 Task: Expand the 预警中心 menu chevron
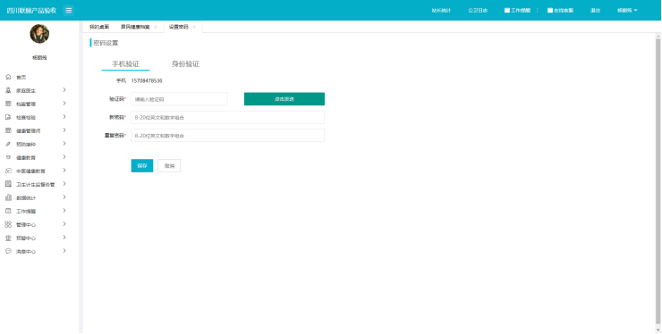pos(64,238)
